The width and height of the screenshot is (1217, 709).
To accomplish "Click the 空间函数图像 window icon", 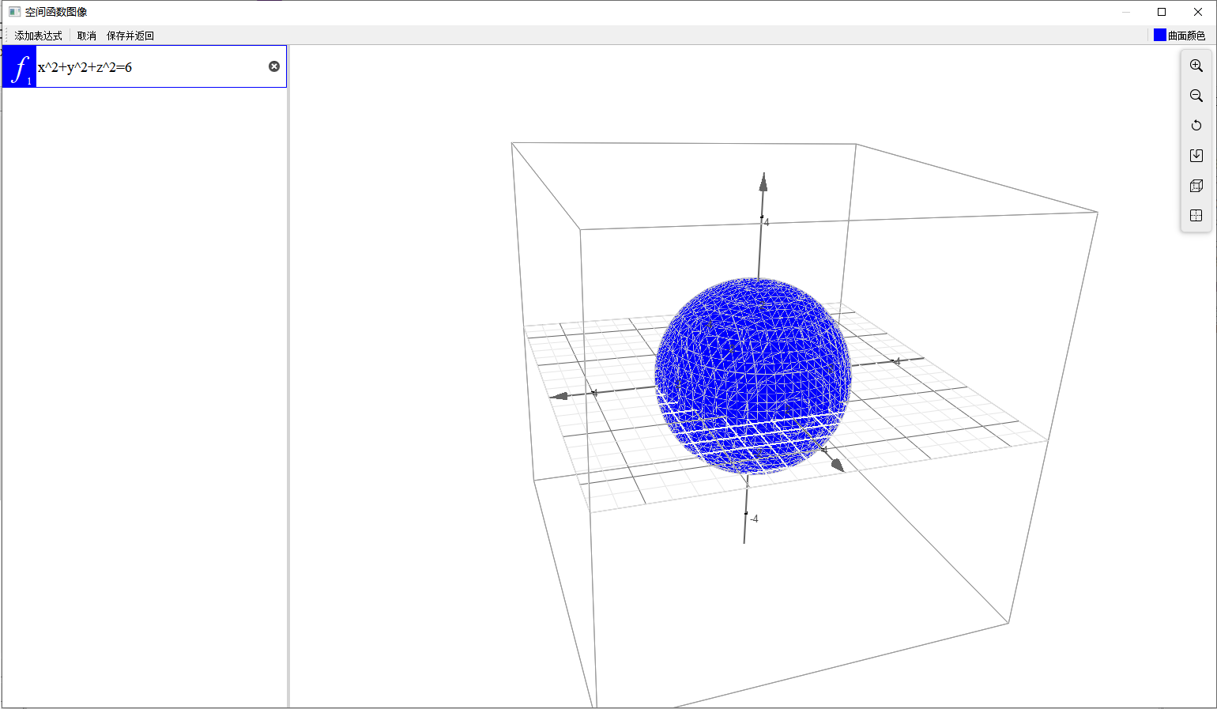I will 14,12.
